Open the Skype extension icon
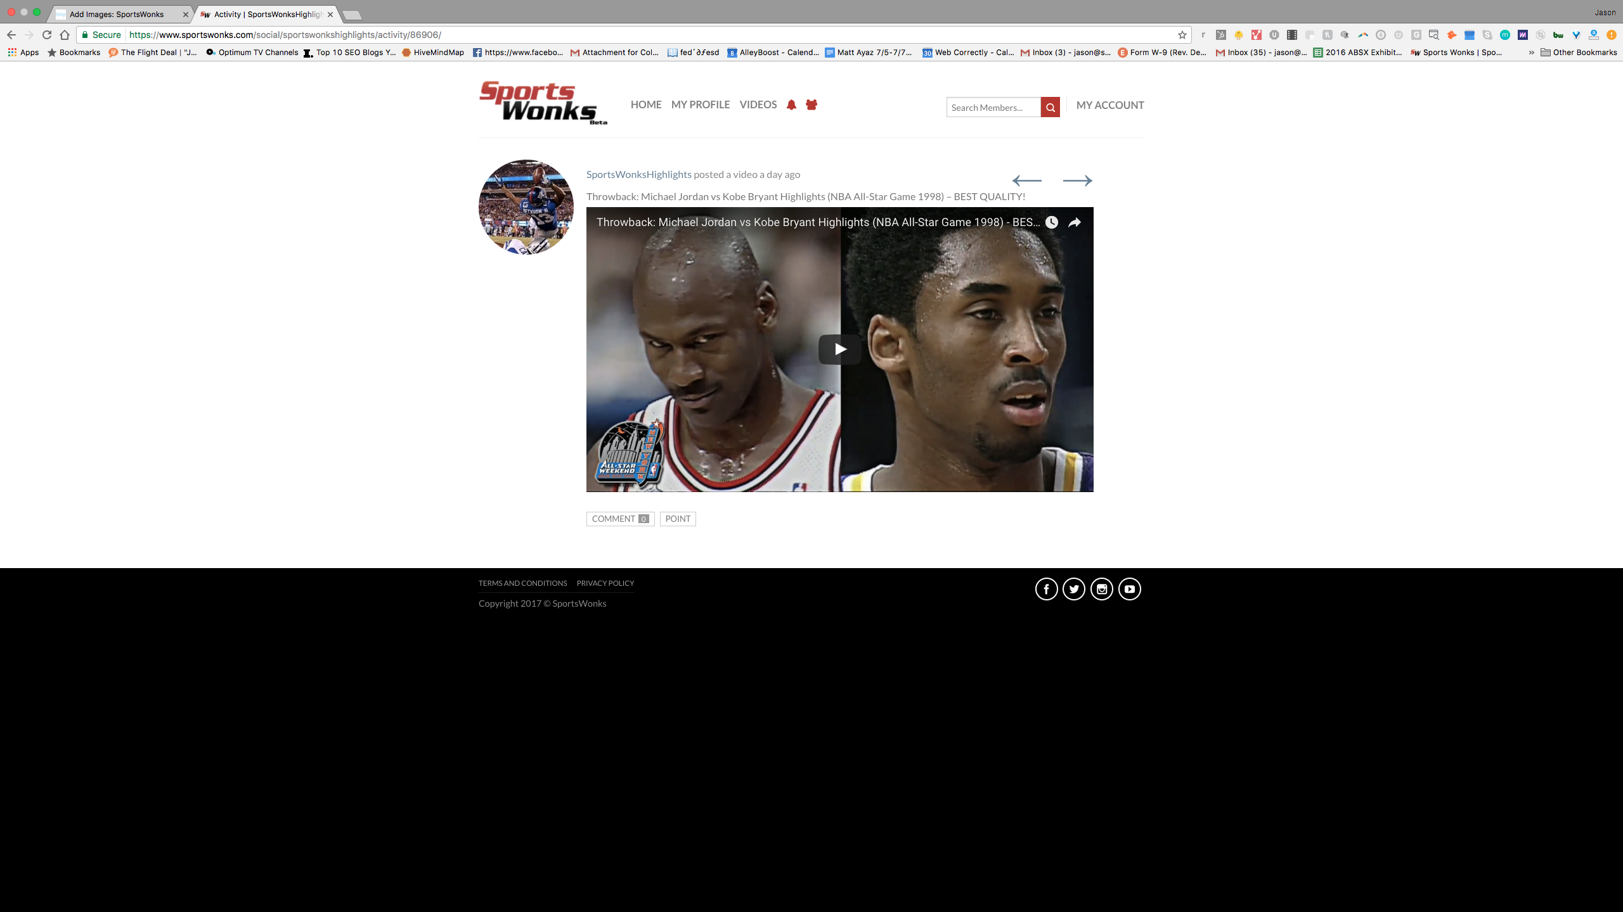This screenshot has height=912, width=1623. [x=1487, y=35]
